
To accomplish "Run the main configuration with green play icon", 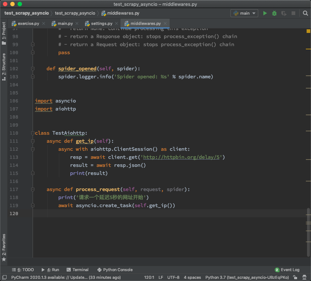I will tap(265, 13).
